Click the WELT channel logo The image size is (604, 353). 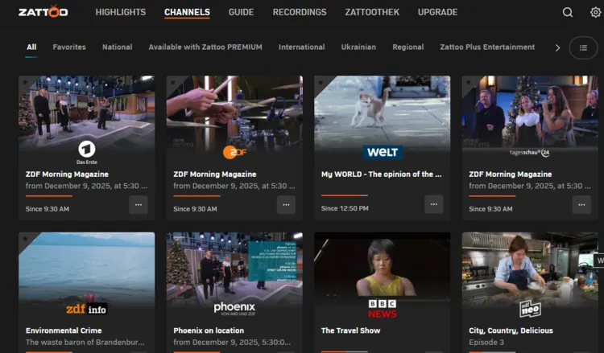(x=383, y=152)
